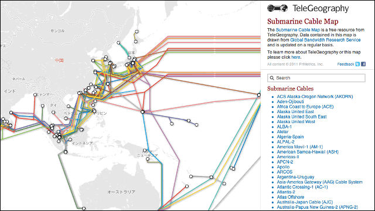Click the Twitter icon beside Feedback

[357, 64]
